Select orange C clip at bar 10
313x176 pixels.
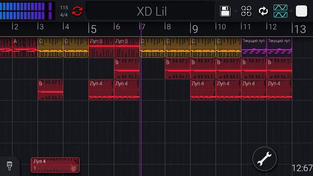[x=228, y=48]
